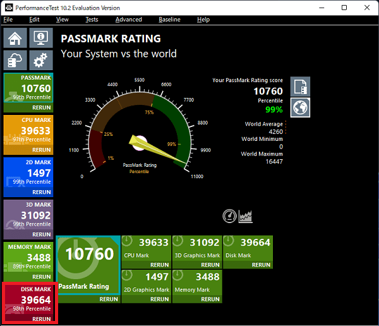This screenshot has height=326, width=379.
Task: Open the File menu
Action: tap(8, 20)
